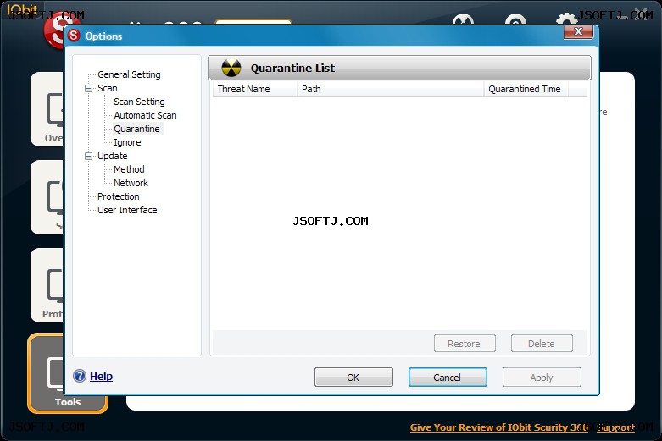This screenshot has width=662, height=441.
Task: Click the Options dialog S logo icon
Action: (x=74, y=36)
